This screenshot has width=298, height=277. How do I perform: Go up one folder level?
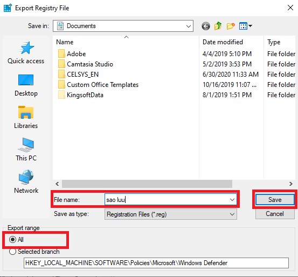[218, 26]
